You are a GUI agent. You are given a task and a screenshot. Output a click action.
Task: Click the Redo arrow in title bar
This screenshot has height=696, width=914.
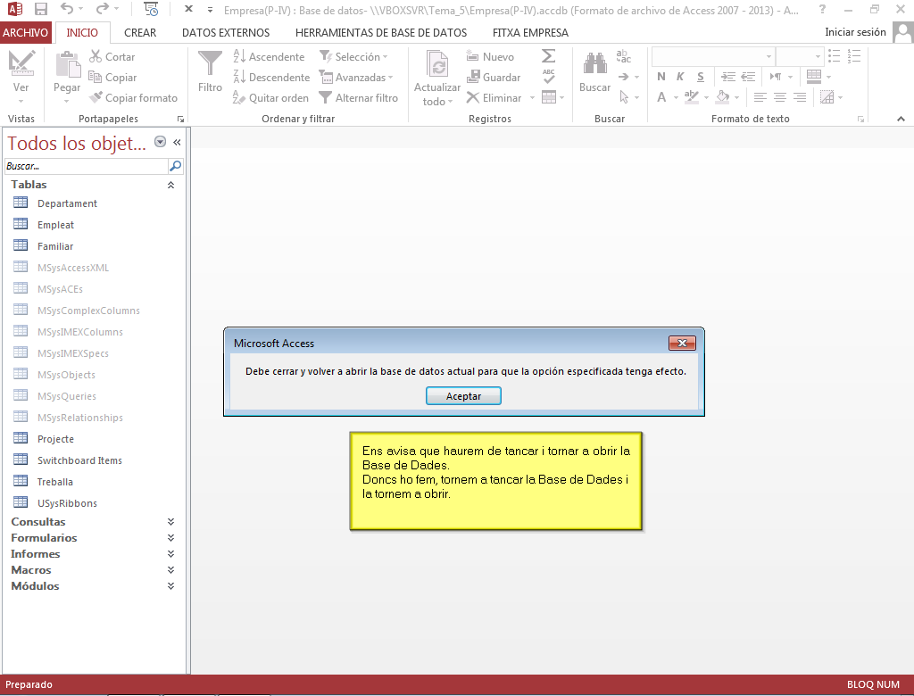click(103, 9)
